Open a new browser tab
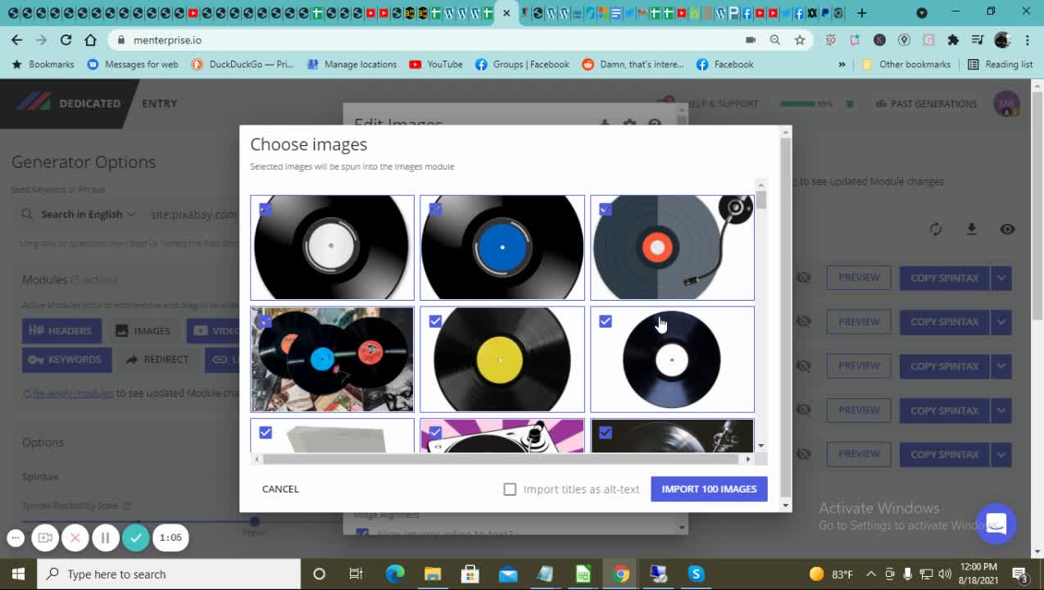This screenshot has height=590, width=1044. click(x=861, y=12)
